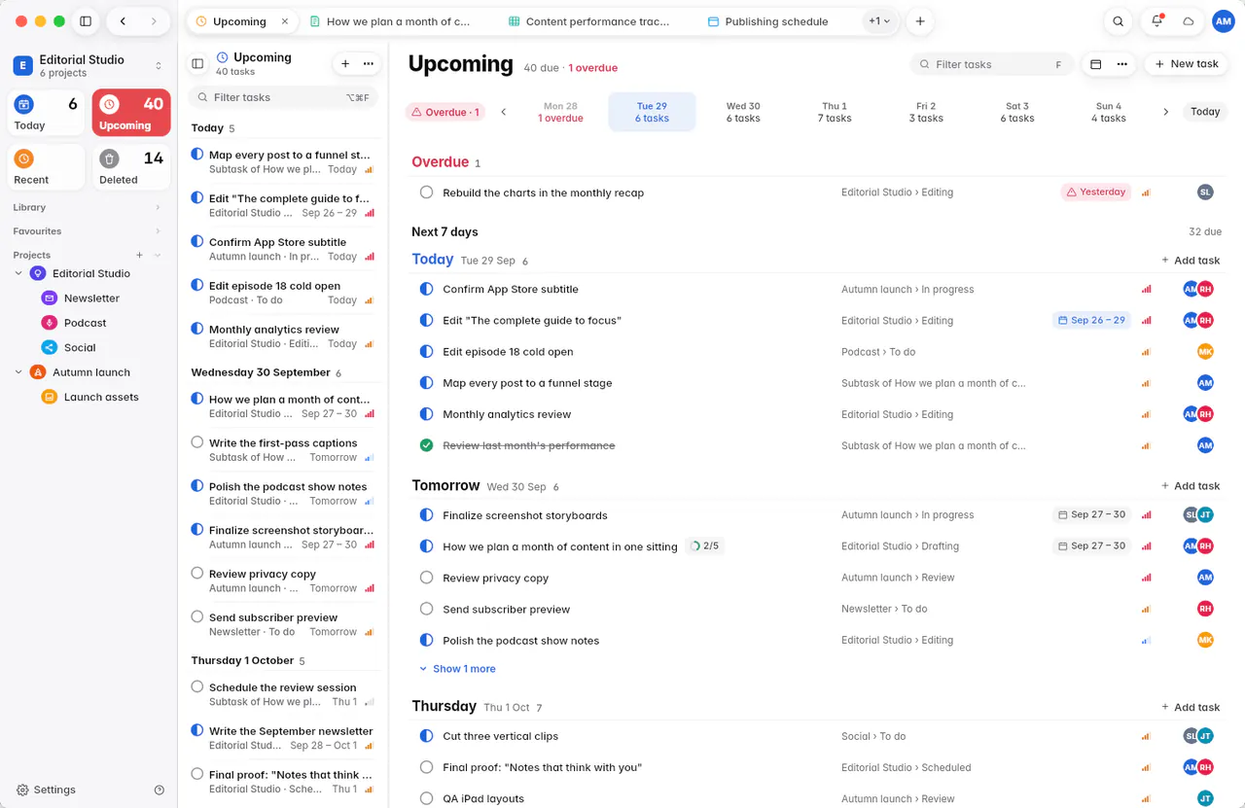Viewport: 1245px width, 808px height.
Task: Expand Show 1 more under Tomorrow
Action: point(457,669)
